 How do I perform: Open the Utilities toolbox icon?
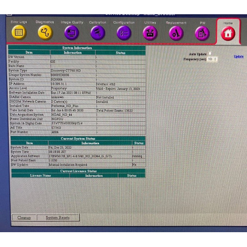coord(150,33)
